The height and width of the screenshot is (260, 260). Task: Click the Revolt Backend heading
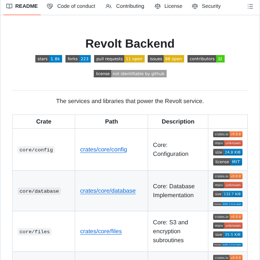tap(130, 44)
